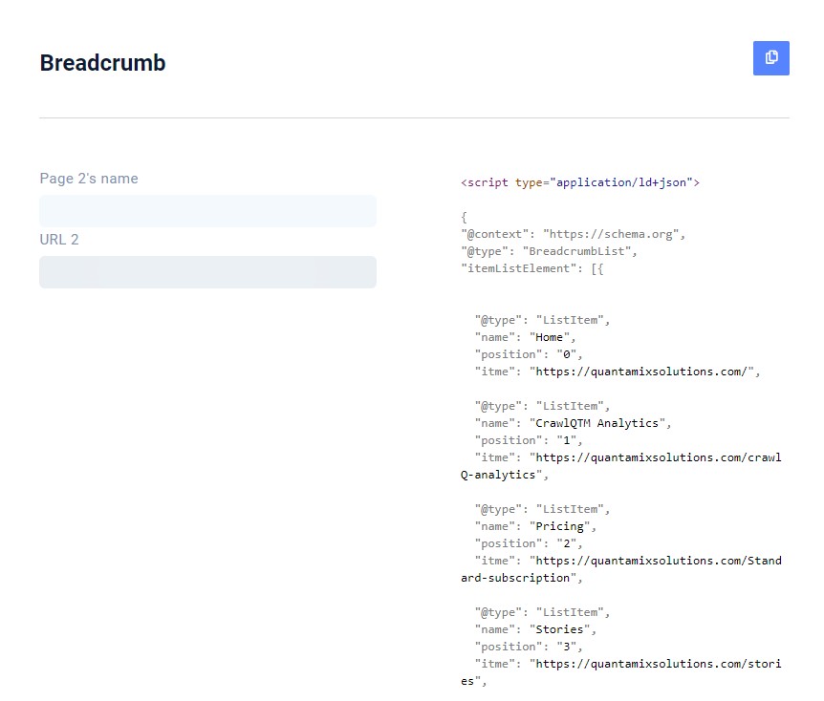Click the @context schema.org line

click(x=573, y=234)
